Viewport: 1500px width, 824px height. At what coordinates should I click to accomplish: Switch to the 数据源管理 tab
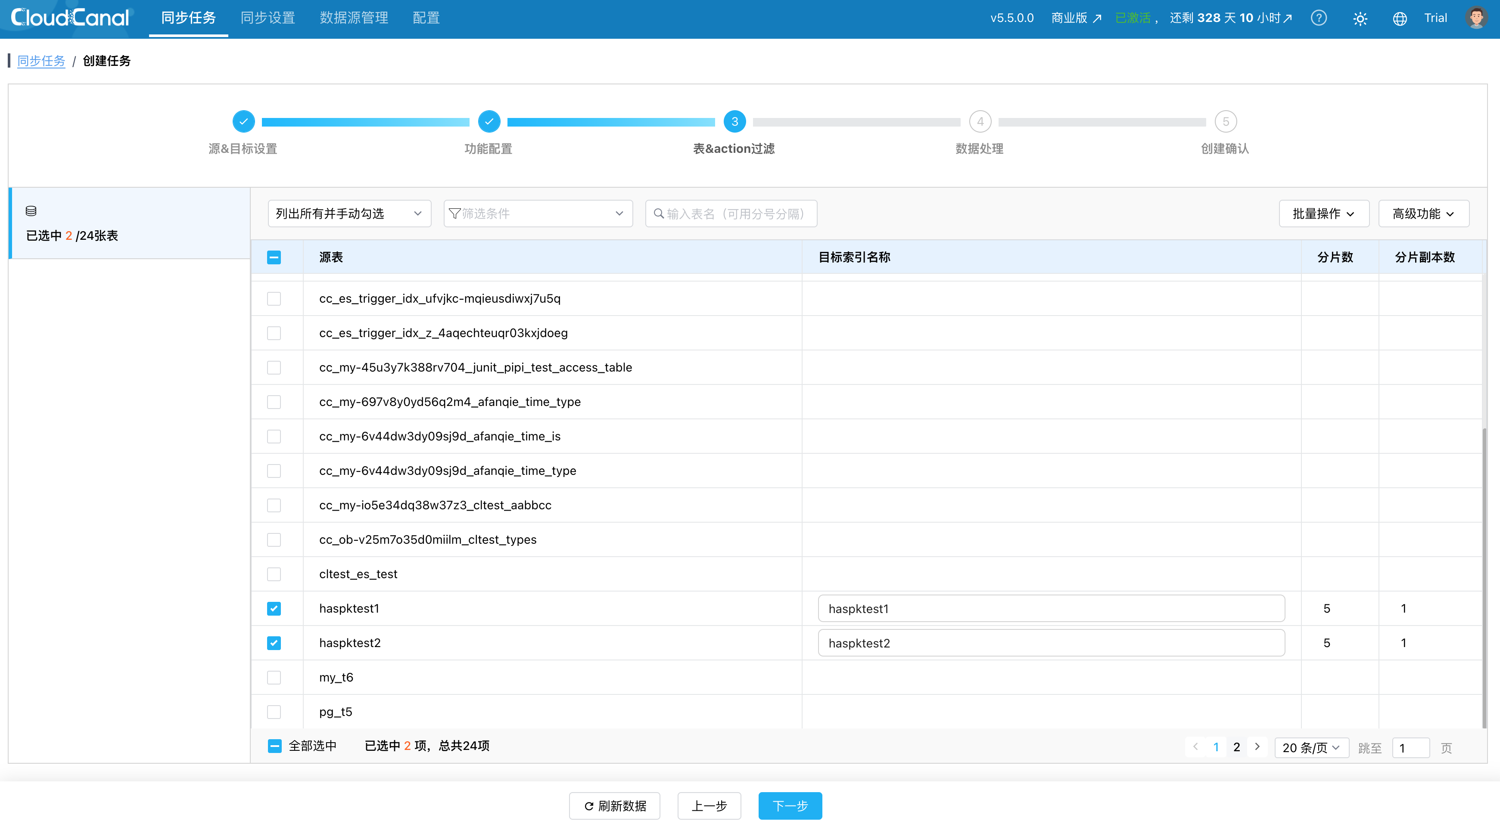tap(353, 18)
